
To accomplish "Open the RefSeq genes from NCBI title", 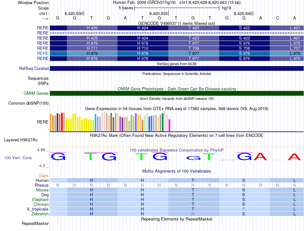I will 177,64.
